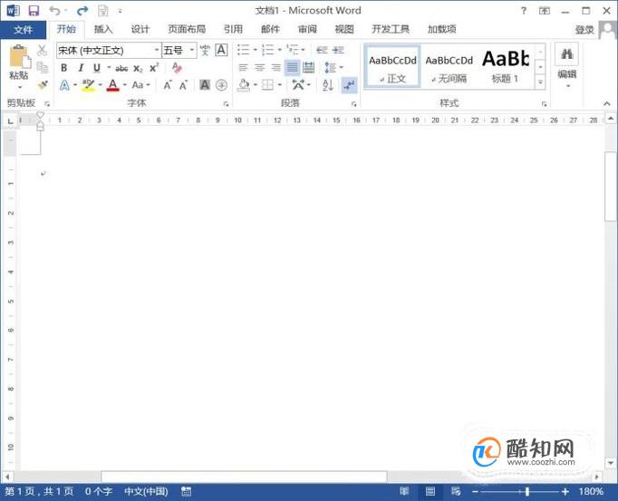Viewport: 618px width, 501px height.
Task: Apply subscript formatting
Action: click(x=138, y=68)
